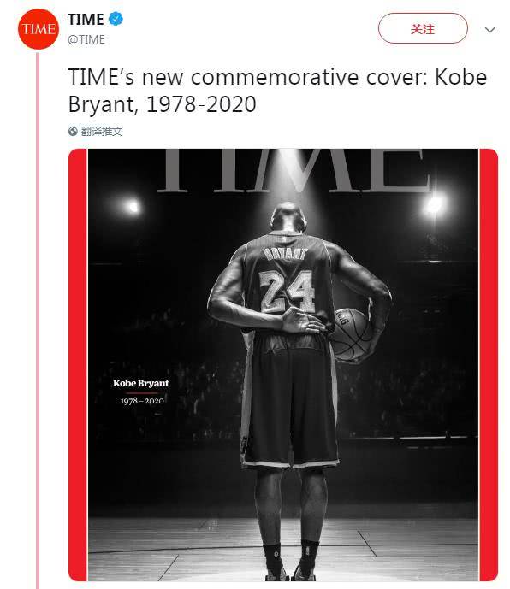Click the blue verified badge
This screenshot has height=589, width=510.
point(116,19)
